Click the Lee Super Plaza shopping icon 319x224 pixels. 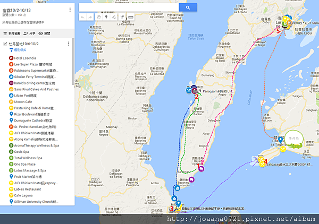(11, 64)
